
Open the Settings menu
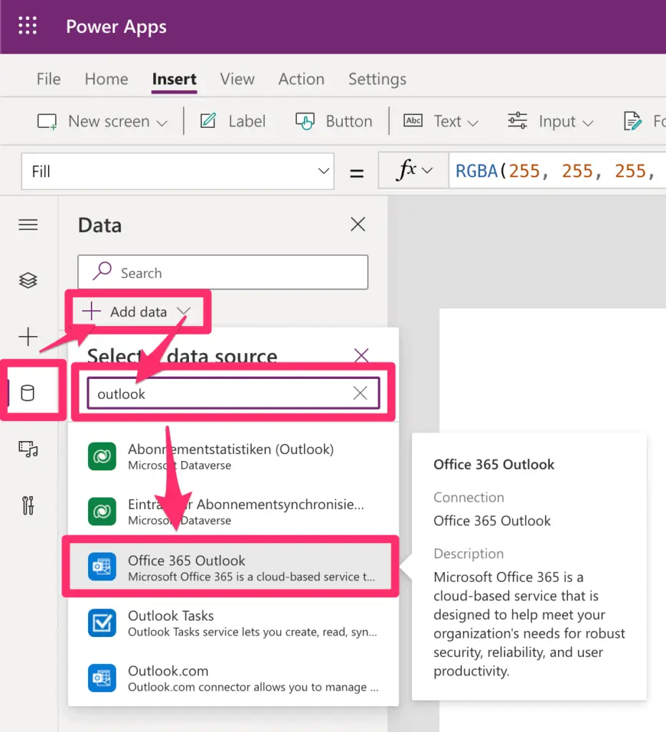377,79
